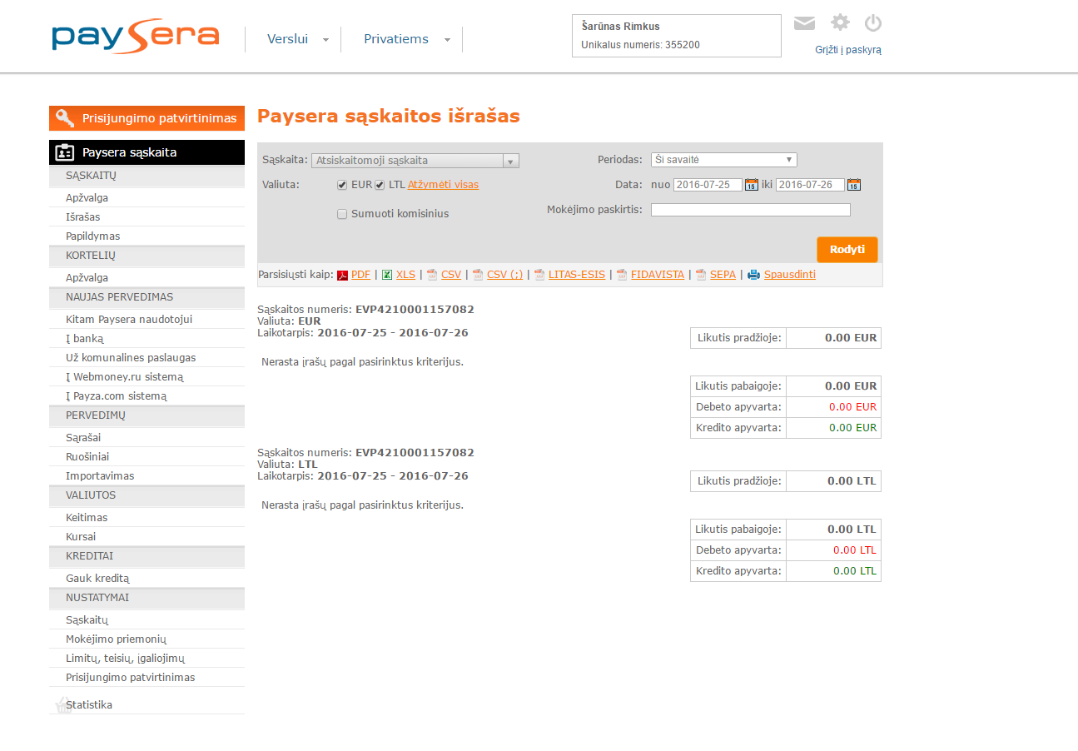Click the Rodyti button

(847, 250)
